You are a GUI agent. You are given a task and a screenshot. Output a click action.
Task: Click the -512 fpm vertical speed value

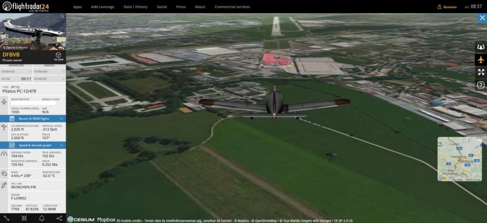[x=49, y=130]
